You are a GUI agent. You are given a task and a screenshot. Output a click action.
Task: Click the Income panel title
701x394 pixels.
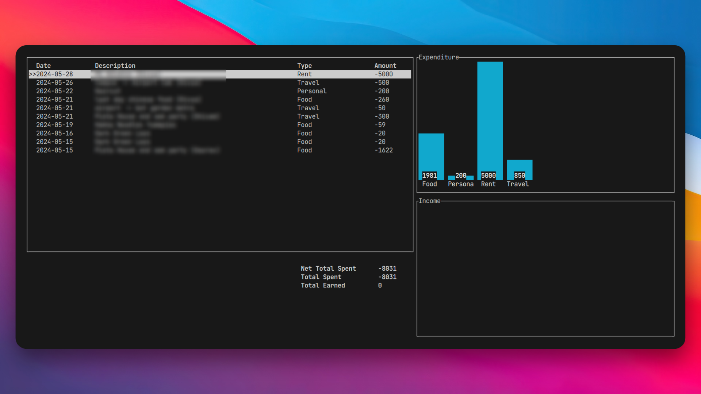point(429,201)
